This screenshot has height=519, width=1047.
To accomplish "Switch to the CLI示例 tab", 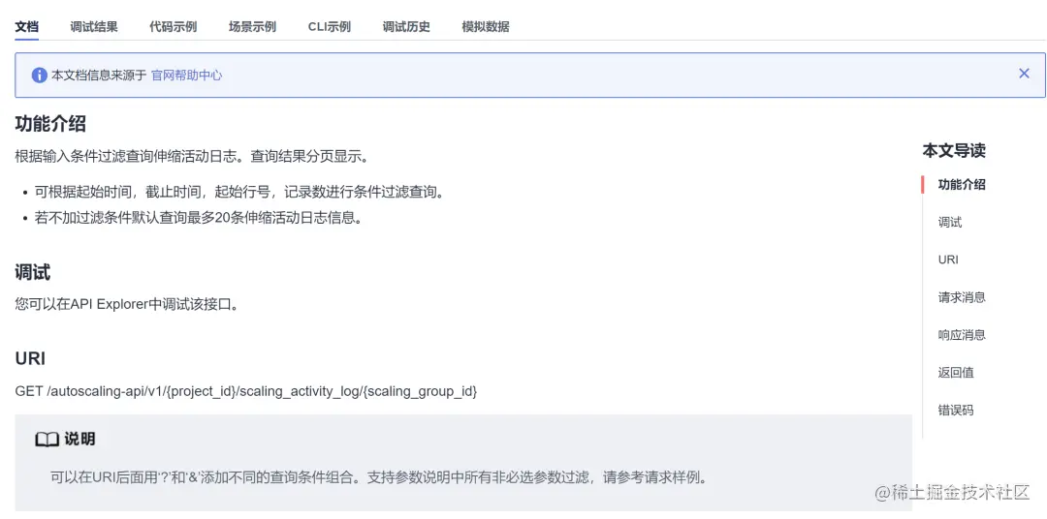I will click(x=330, y=27).
